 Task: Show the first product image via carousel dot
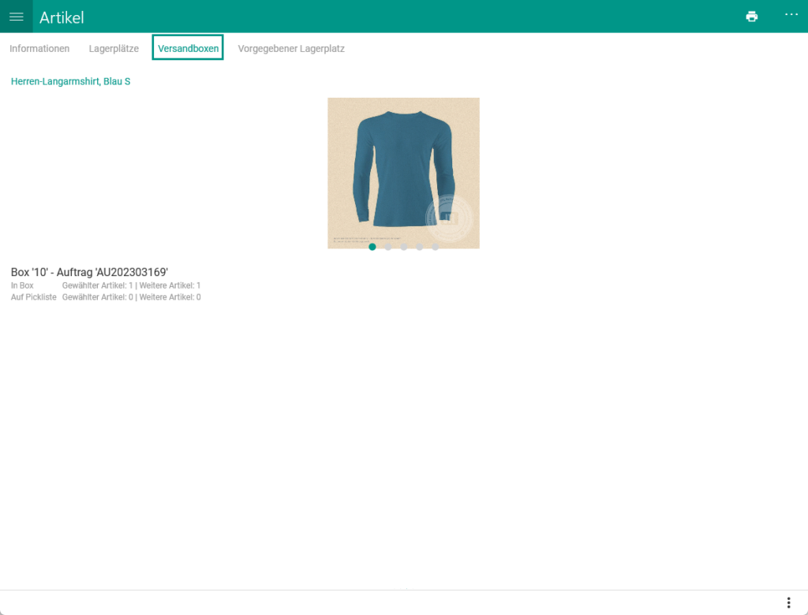click(372, 247)
